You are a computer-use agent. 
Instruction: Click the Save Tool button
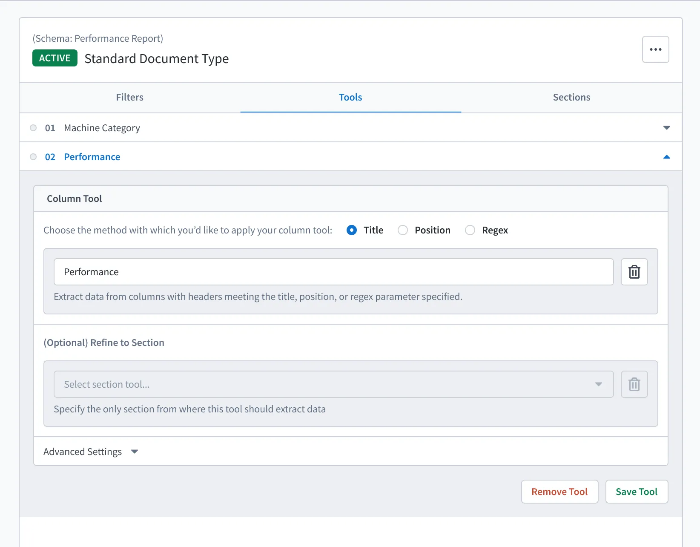coord(637,492)
